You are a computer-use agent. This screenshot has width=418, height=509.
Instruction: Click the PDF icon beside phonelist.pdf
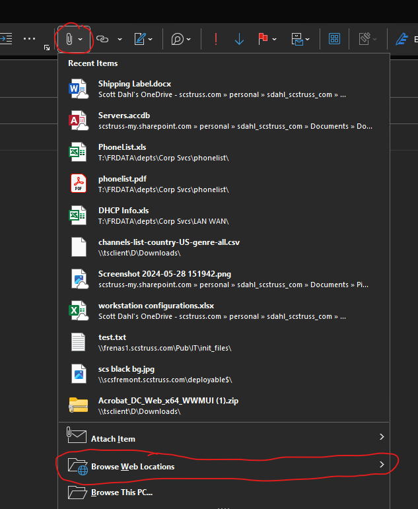tap(79, 184)
